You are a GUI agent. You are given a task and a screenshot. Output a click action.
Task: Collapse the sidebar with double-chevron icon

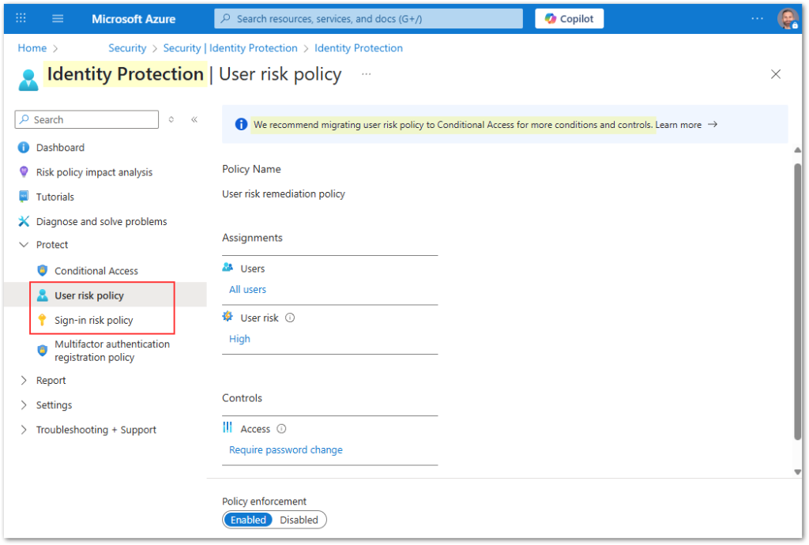coord(194,120)
